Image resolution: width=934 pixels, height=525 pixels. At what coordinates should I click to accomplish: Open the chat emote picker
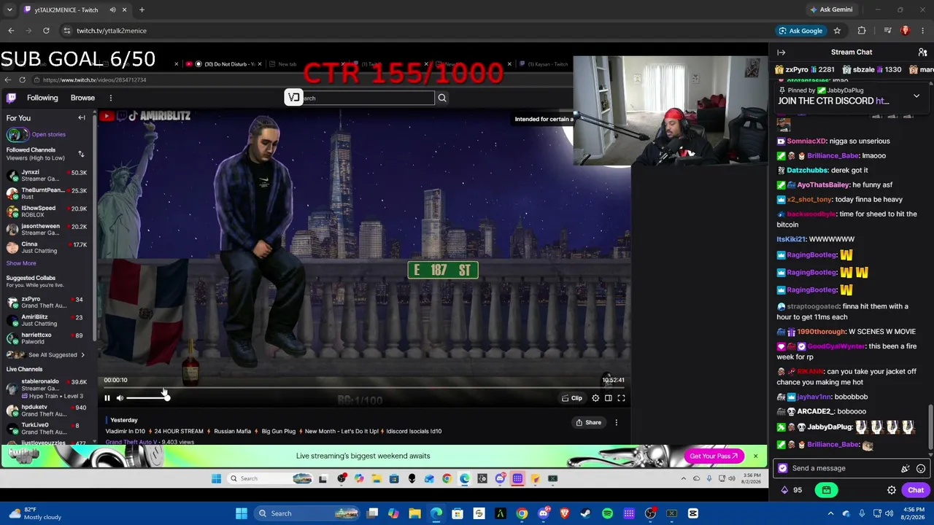click(x=921, y=469)
